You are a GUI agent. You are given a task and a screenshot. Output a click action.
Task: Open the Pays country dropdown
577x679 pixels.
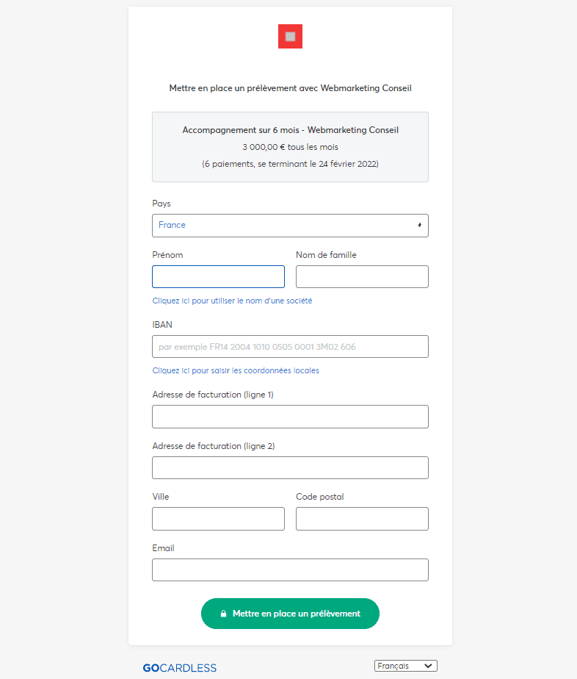(x=290, y=225)
